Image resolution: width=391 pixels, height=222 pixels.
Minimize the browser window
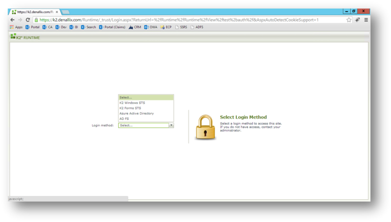(x=347, y=11)
